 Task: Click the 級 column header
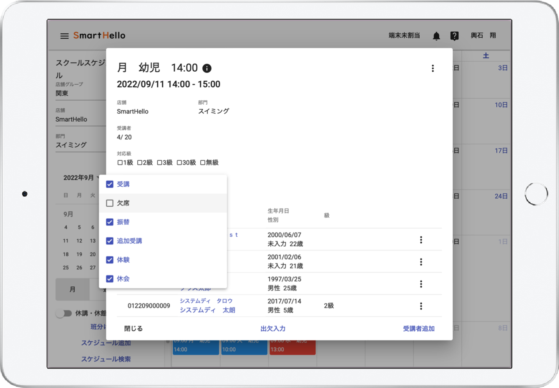[x=327, y=215]
